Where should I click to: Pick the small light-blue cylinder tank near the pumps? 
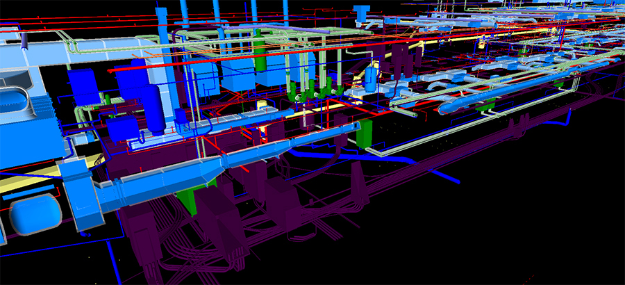(372, 79)
